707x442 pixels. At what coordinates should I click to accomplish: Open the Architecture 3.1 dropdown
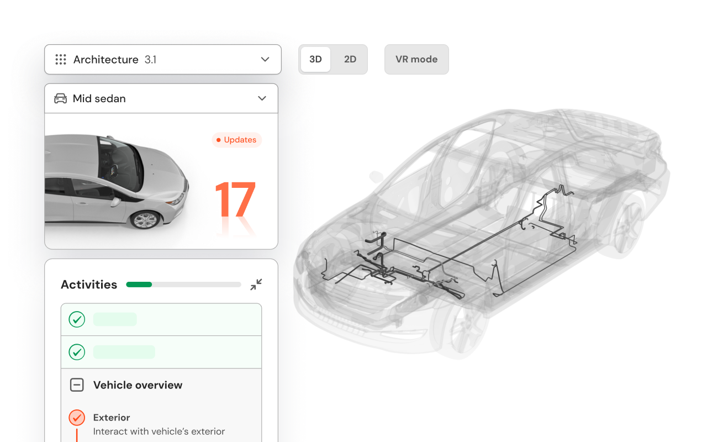tap(163, 59)
